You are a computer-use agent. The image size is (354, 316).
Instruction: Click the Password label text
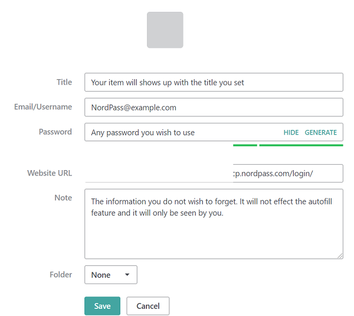coord(55,132)
